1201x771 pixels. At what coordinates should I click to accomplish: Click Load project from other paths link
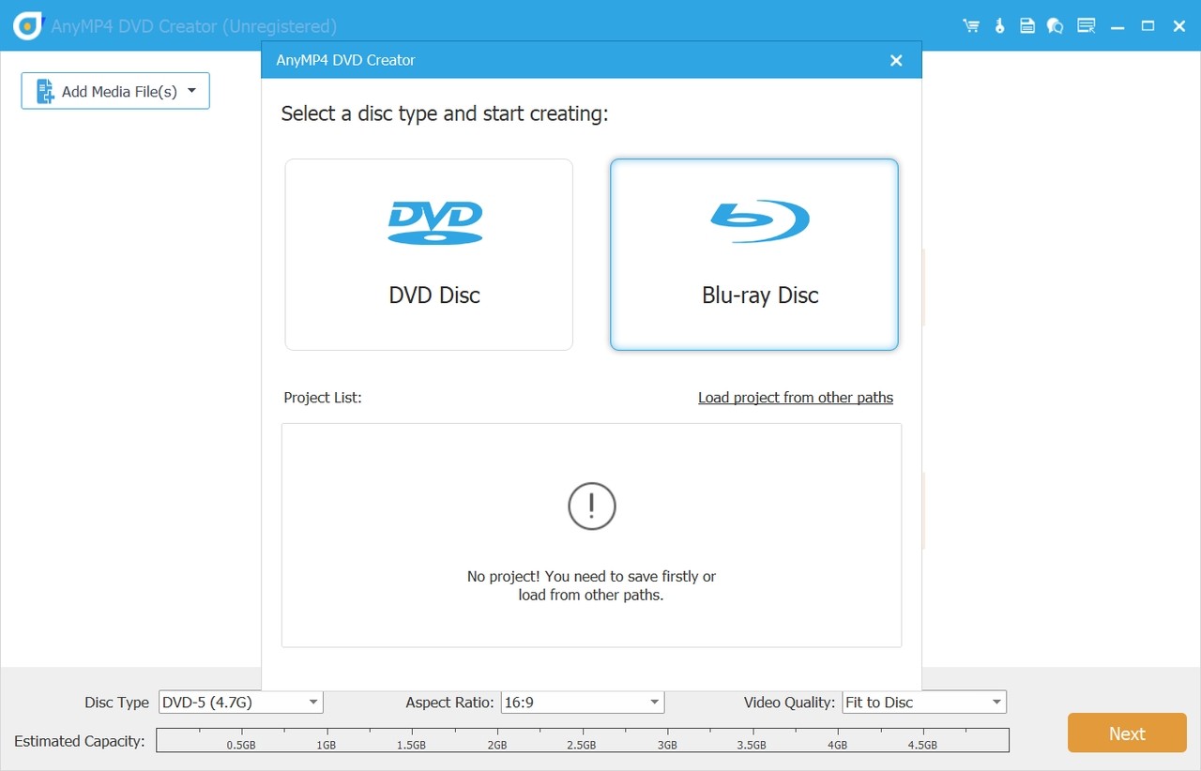click(x=796, y=398)
